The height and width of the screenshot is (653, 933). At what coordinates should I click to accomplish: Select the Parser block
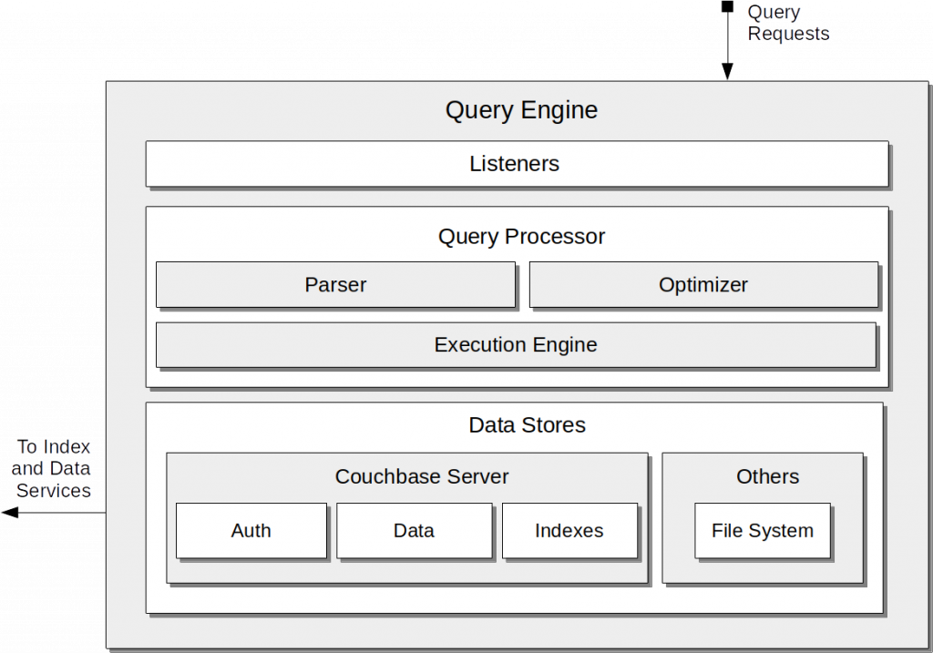click(335, 284)
